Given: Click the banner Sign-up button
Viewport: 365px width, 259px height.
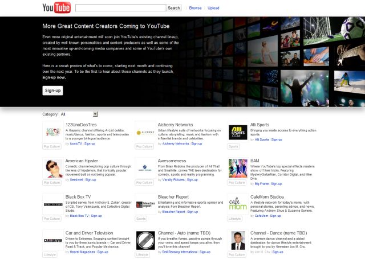Looking at the screenshot, I should pos(52,91).
